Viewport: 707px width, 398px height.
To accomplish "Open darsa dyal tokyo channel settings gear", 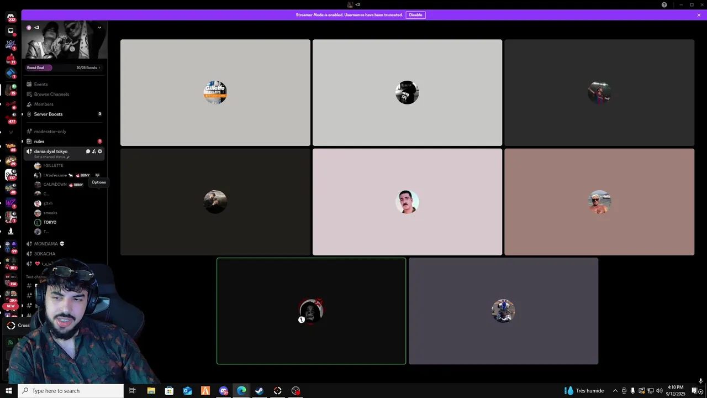I will tap(100, 151).
